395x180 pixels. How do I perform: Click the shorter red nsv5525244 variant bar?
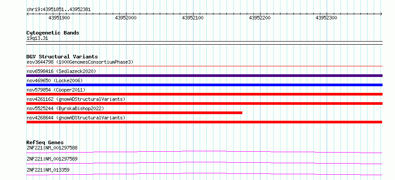pyautogui.click(x=134, y=113)
